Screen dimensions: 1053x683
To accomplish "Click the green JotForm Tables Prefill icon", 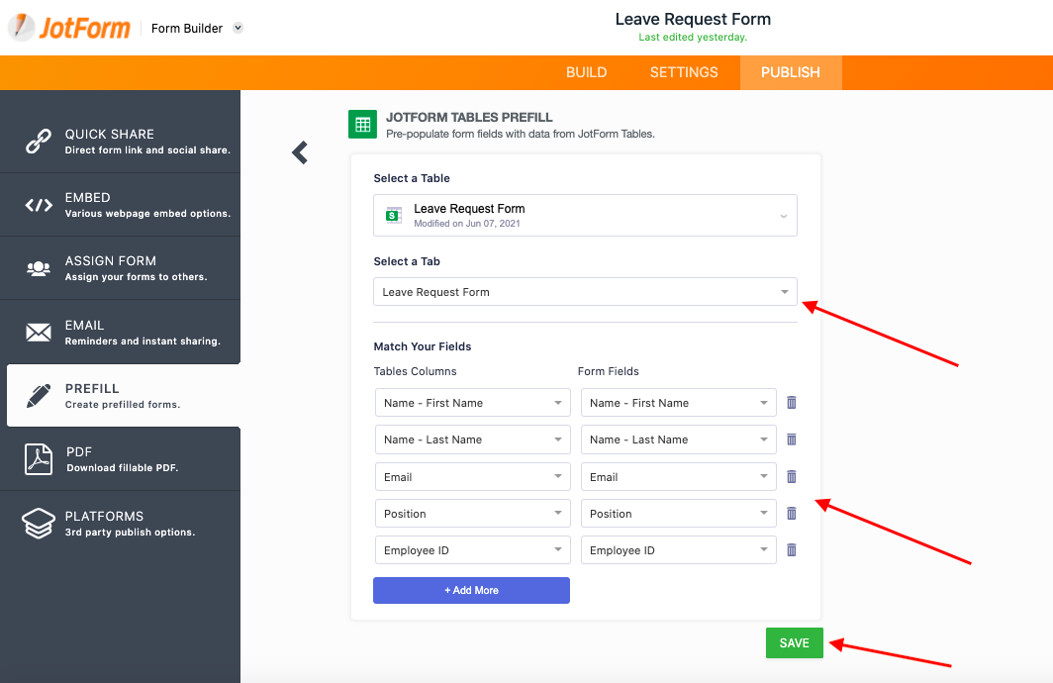I will tap(362, 125).
